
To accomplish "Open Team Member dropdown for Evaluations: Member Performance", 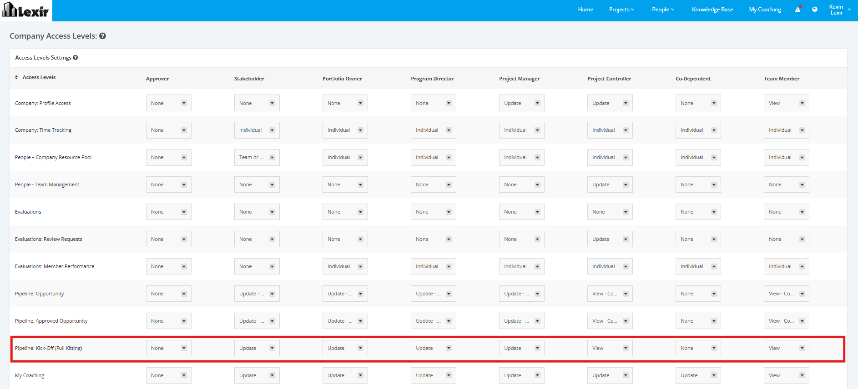I will click(787, 266).
